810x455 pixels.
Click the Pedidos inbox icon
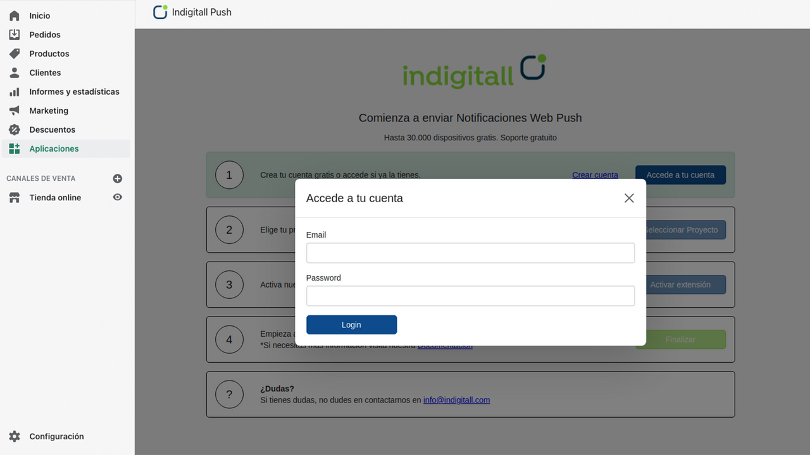[15, 35]
